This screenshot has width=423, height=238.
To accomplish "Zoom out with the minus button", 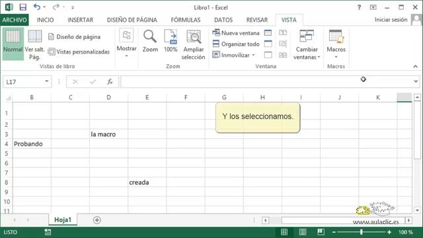I will (334, 232).
